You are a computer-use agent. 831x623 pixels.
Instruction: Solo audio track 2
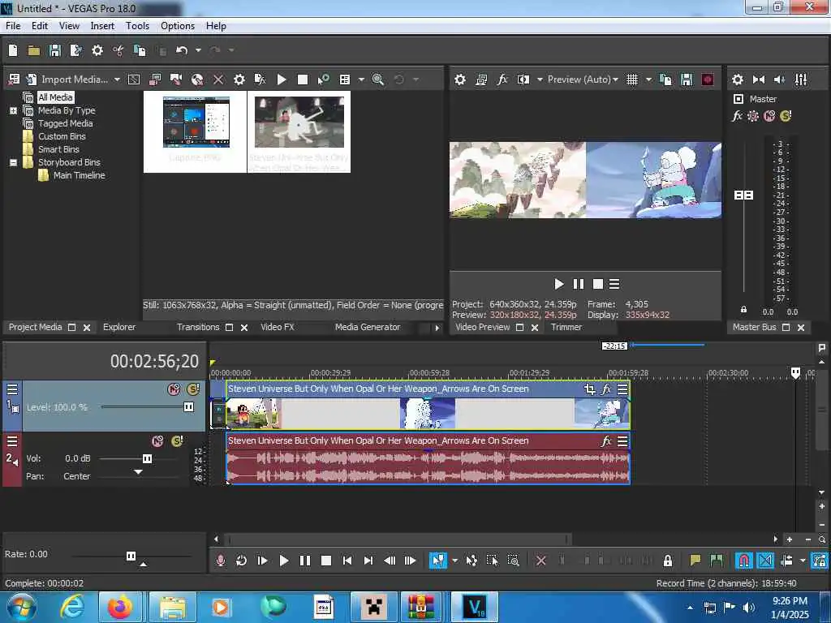178,441
